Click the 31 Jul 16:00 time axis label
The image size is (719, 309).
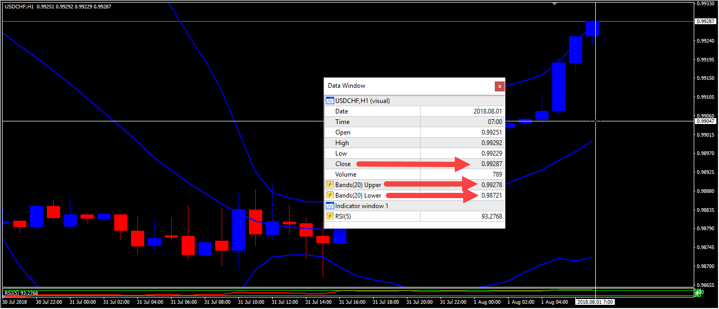pyautogui.click(x=352, y=302)
